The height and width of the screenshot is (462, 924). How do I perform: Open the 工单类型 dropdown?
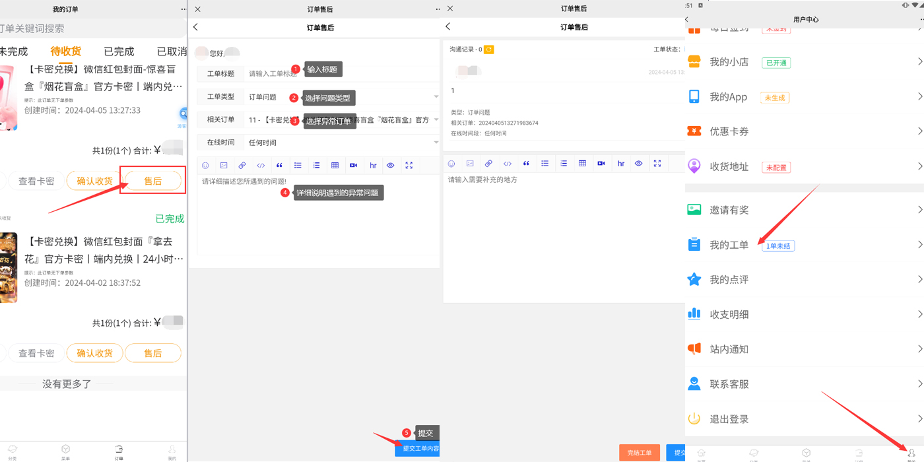[x=343, y=97]
